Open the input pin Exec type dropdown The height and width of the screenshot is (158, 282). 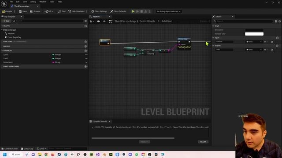pos(254,42)
